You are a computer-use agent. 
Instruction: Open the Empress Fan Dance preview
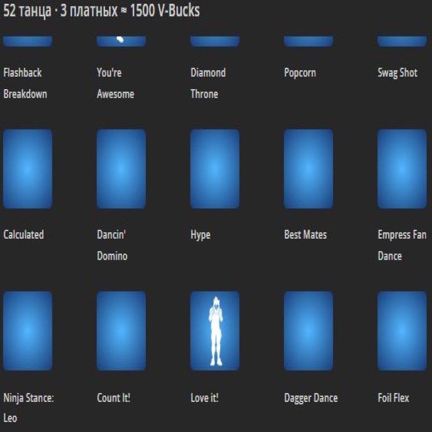click(x=402, y=168)
